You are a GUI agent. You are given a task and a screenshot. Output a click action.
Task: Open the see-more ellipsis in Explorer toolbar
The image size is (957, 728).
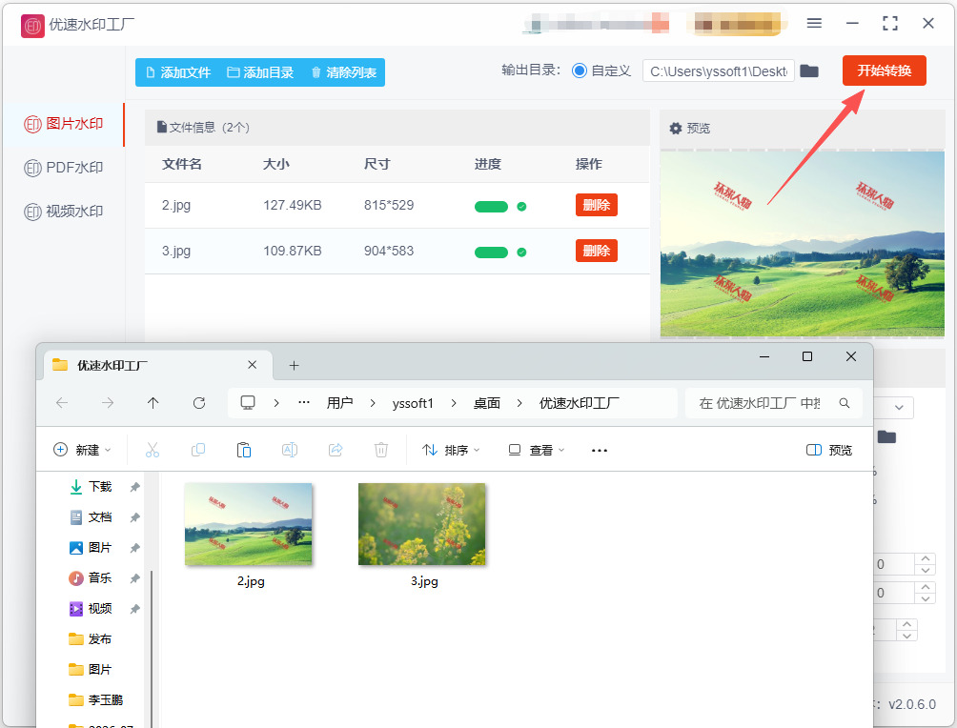pyautogui.click(x=600, y=451)
